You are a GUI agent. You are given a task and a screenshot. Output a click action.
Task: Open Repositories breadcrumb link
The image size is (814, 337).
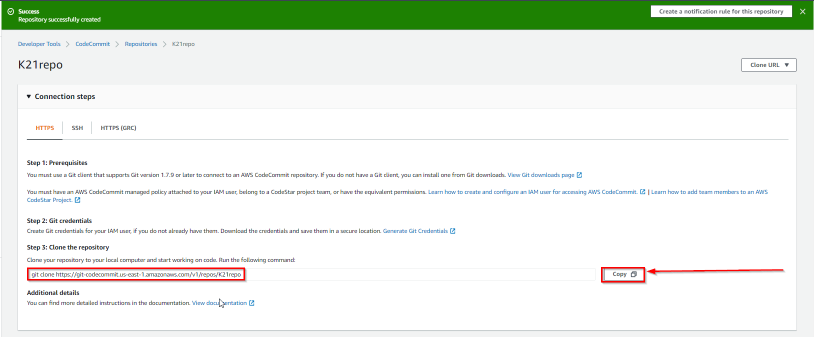tap(141, 44)
